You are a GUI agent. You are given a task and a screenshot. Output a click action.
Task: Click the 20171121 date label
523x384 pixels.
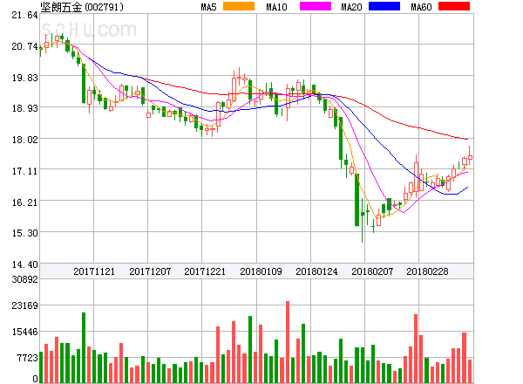[x=94, y=271]
